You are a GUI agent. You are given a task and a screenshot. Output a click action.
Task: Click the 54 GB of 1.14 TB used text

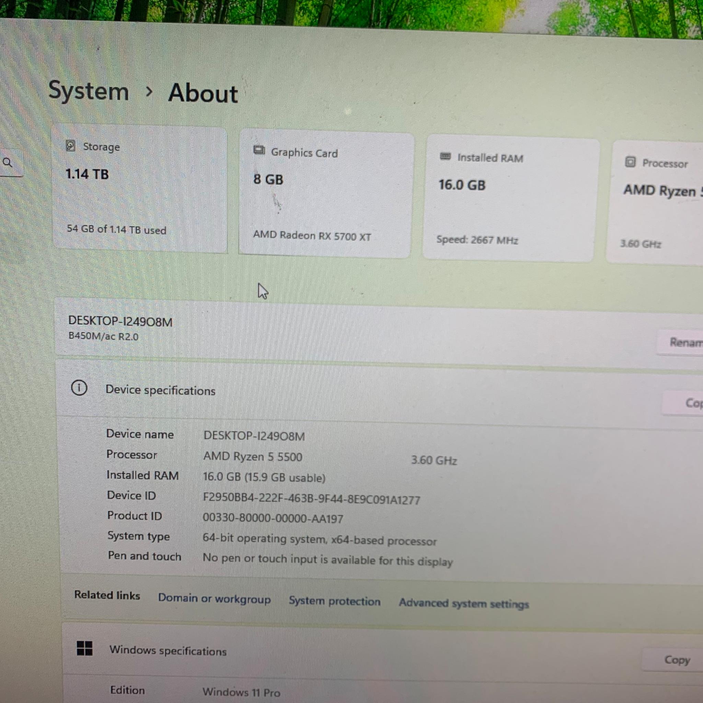116,229
